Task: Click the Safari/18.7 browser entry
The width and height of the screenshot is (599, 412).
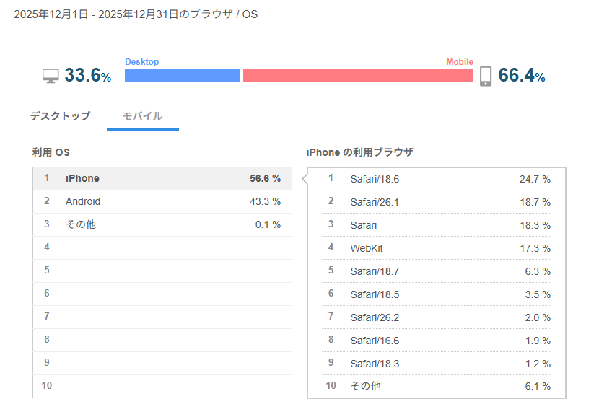Action: (x=437, y=271)
